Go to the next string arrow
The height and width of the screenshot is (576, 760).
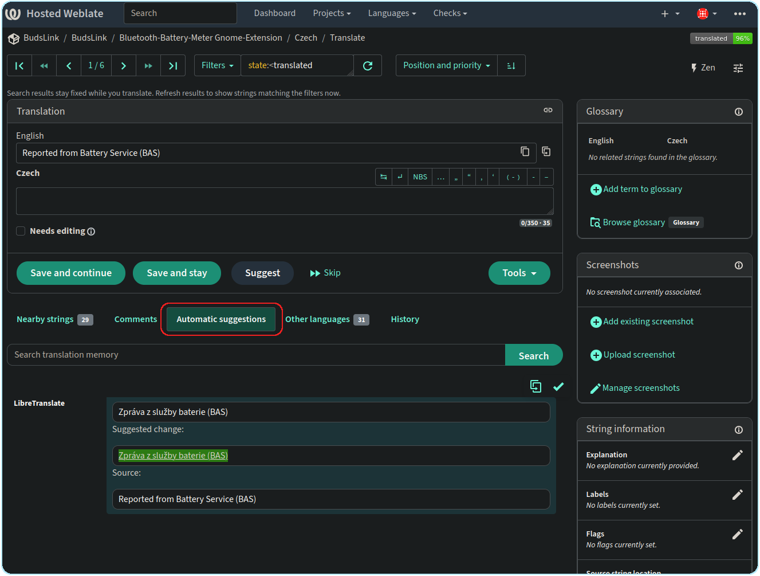[x=124, y=65]
